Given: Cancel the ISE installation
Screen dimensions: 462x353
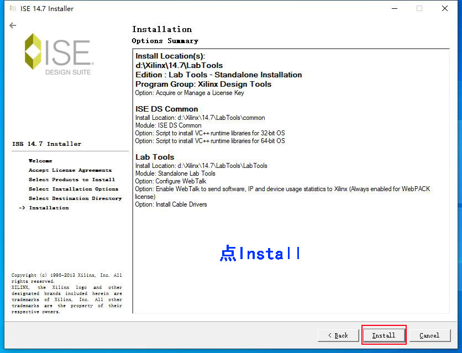Looking at the screenshot, I should click(429, 335).
